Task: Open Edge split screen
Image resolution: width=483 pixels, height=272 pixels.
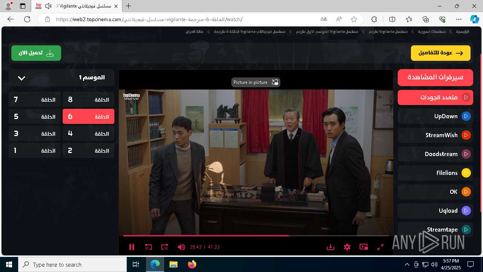Action: click(x=392, y=19)
